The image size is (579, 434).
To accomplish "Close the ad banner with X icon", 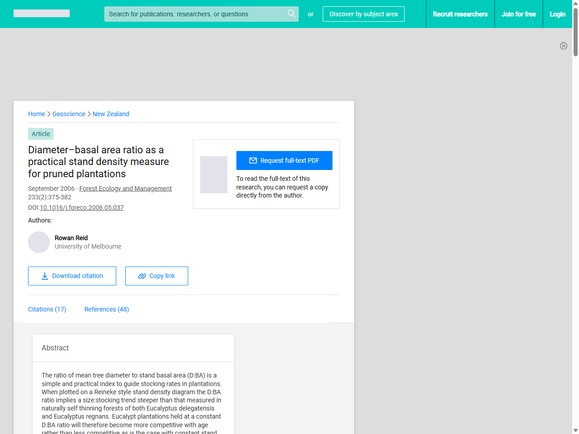I will tap(564, 46).
